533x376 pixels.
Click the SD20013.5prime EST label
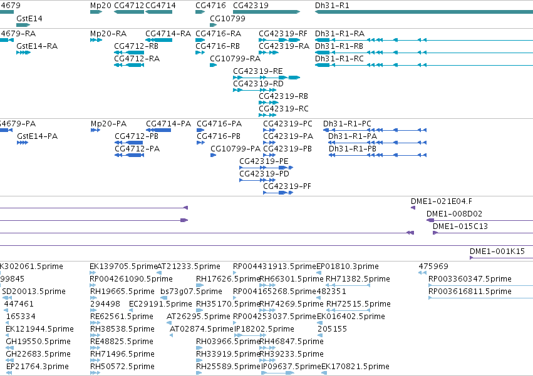tap(34, 292)
